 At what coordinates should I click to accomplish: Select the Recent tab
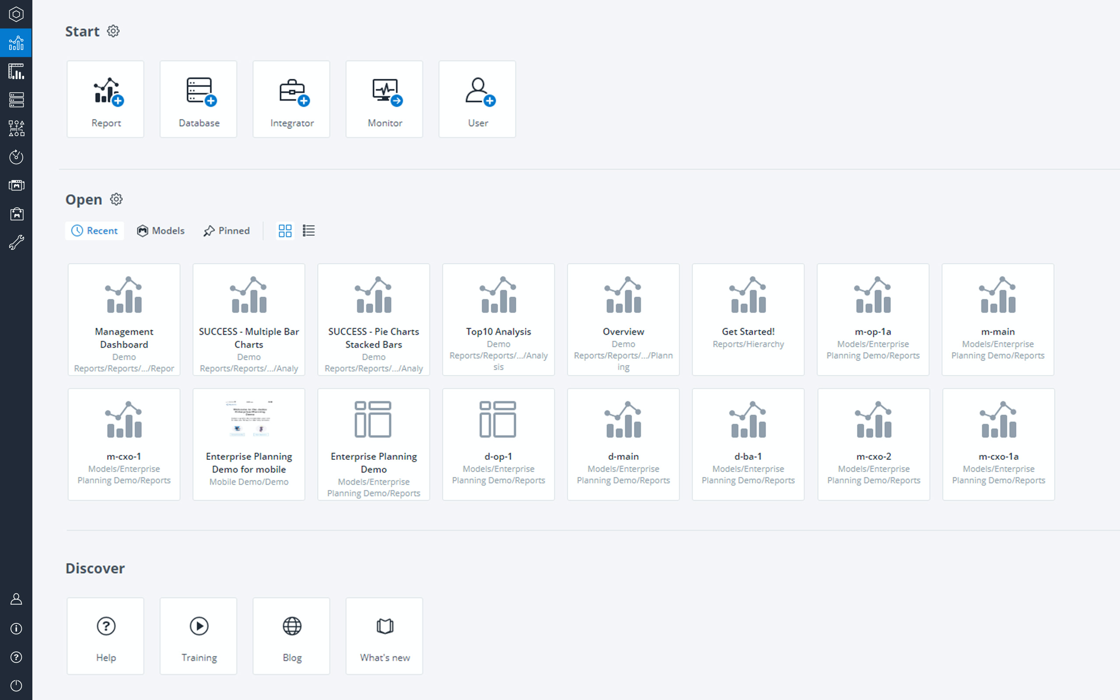coord(95,231)
